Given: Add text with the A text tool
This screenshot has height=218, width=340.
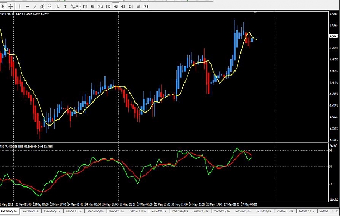Looking at the screenshot, I should coord(58,7).
